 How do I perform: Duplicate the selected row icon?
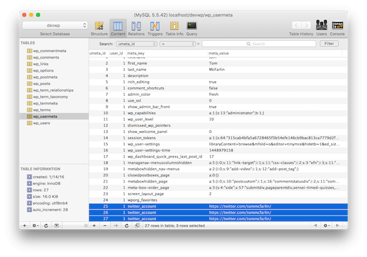coord(138,225)
